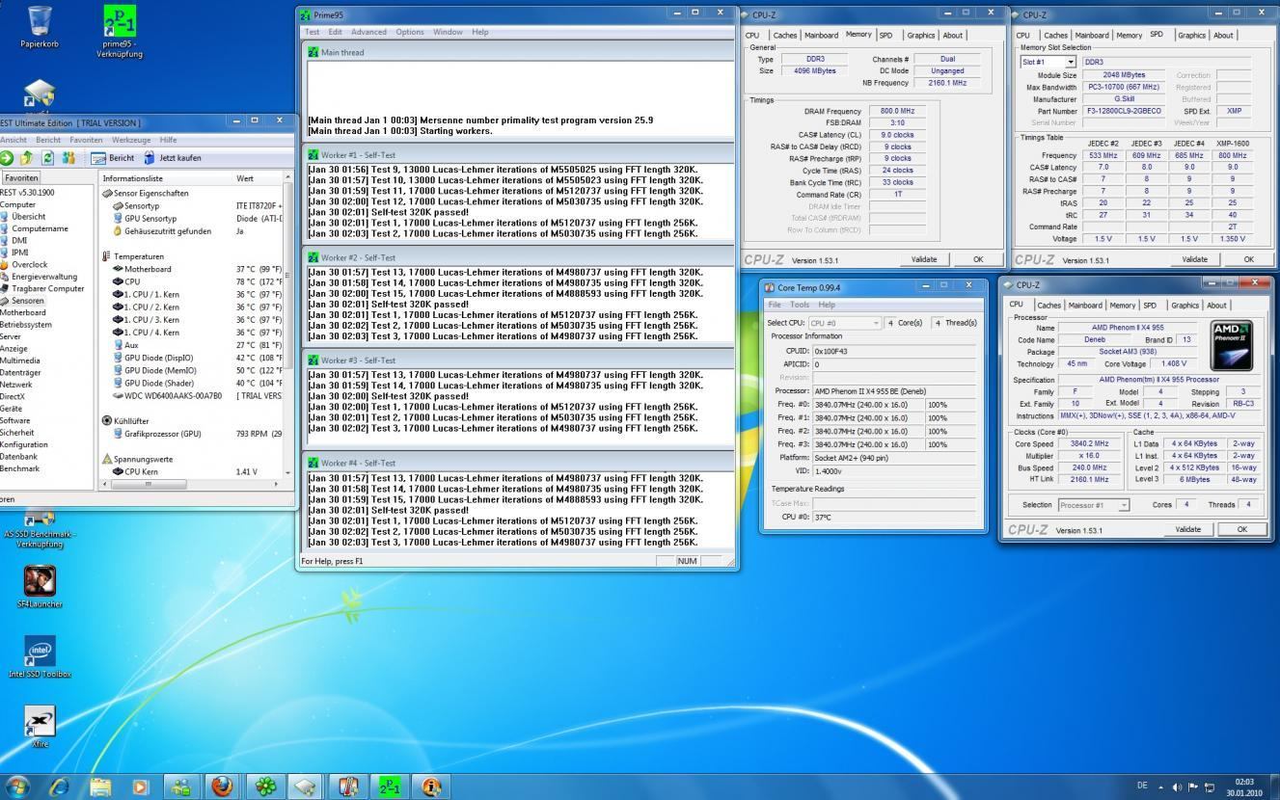Screen dimensions: 1280x800
Task: Open the Intel SSD Toolbox shortcut
Action: pos(40,656)
